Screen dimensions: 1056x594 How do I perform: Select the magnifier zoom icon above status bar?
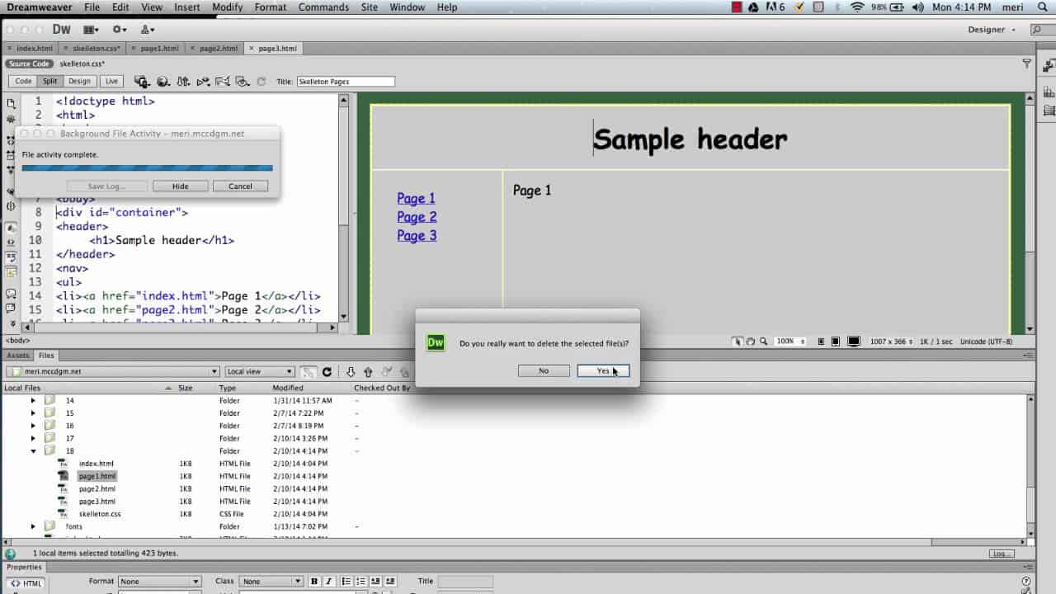click(762, 340)
